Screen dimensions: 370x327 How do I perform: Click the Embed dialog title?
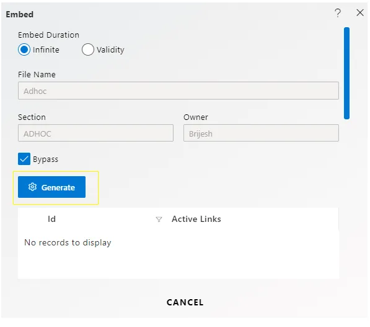pyautogui.click(x=20, y=14)
